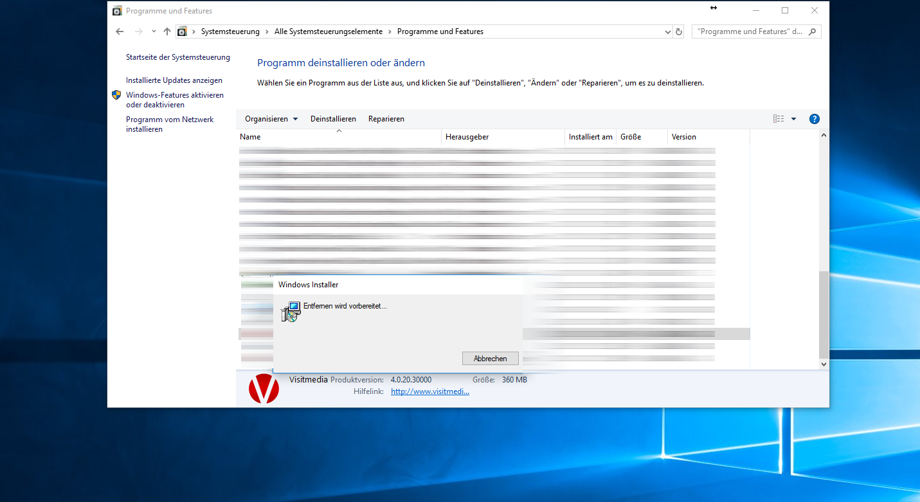
Task: Click Deinstallieren in the toolbar
Action: 333,119
